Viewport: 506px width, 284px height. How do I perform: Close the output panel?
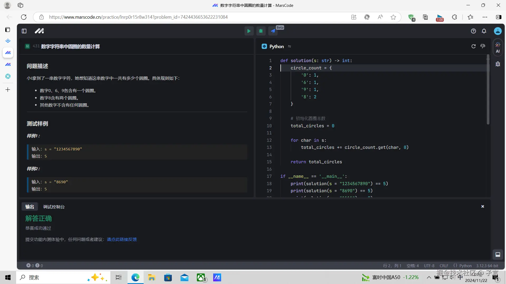pyautogui.click(x=483, y=206)
